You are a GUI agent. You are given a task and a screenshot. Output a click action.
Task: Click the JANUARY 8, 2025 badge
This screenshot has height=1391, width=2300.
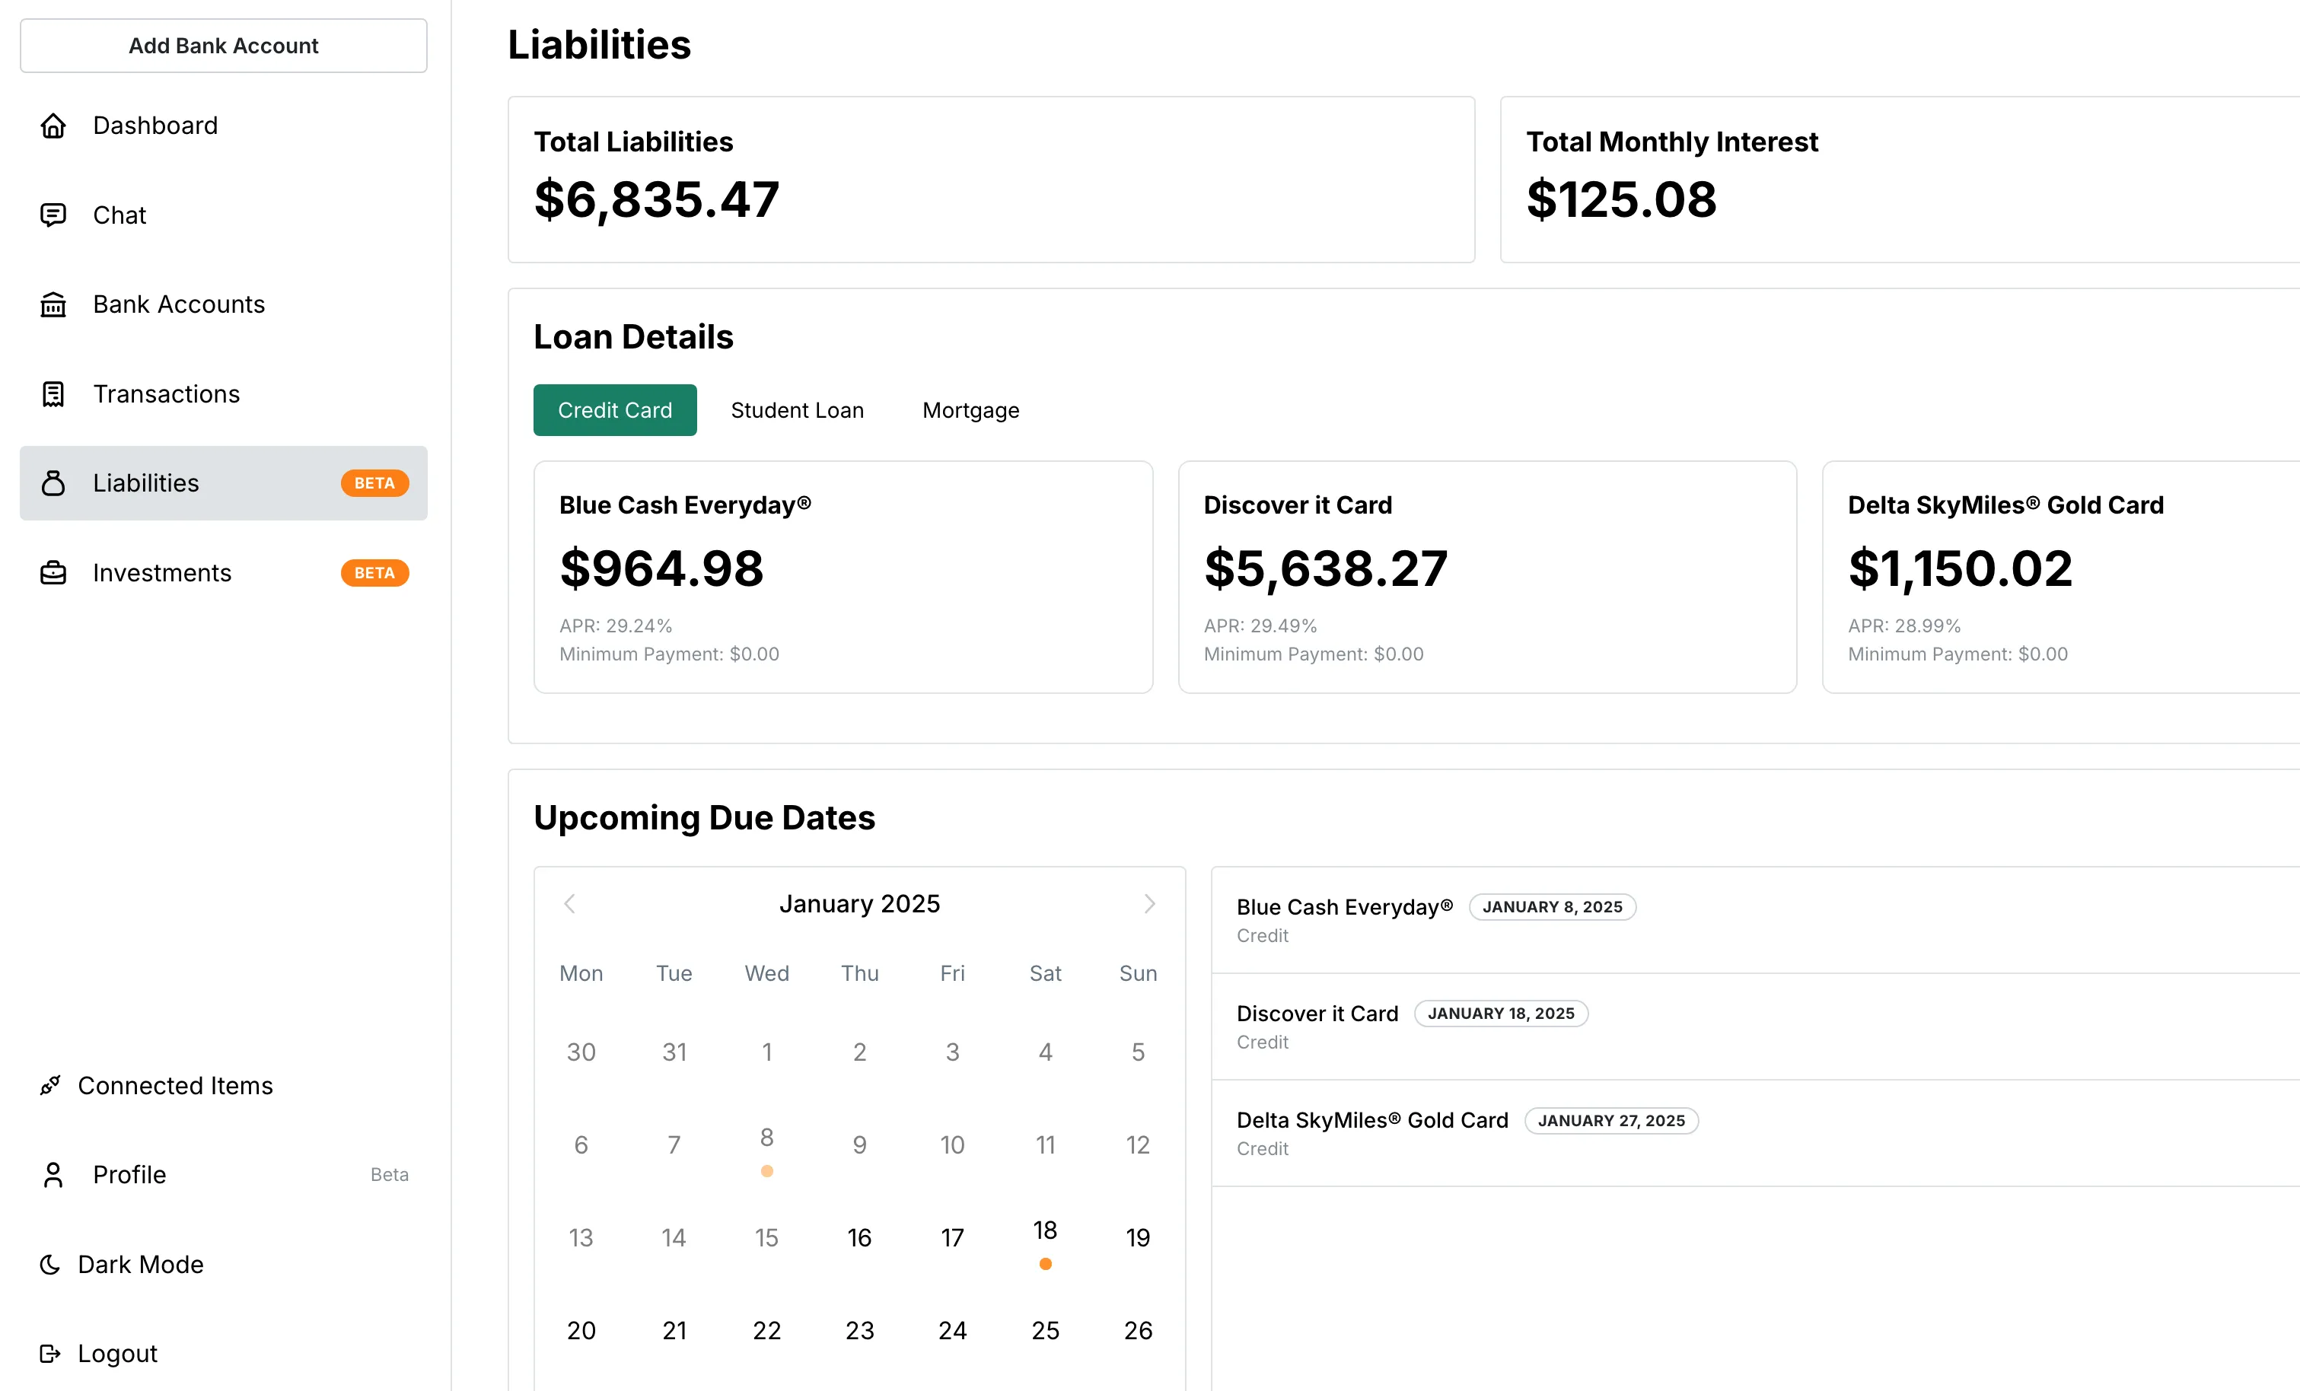(1551, 906)
